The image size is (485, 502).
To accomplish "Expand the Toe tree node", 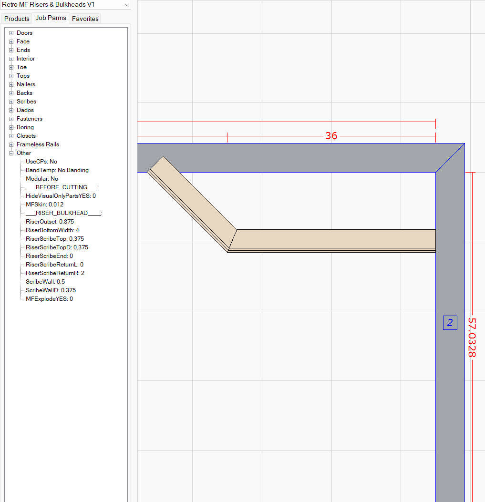I will point(10,67).
